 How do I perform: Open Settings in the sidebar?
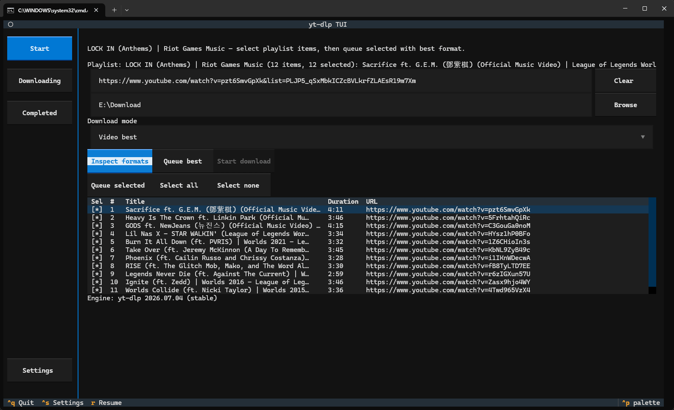coord(39,370)
